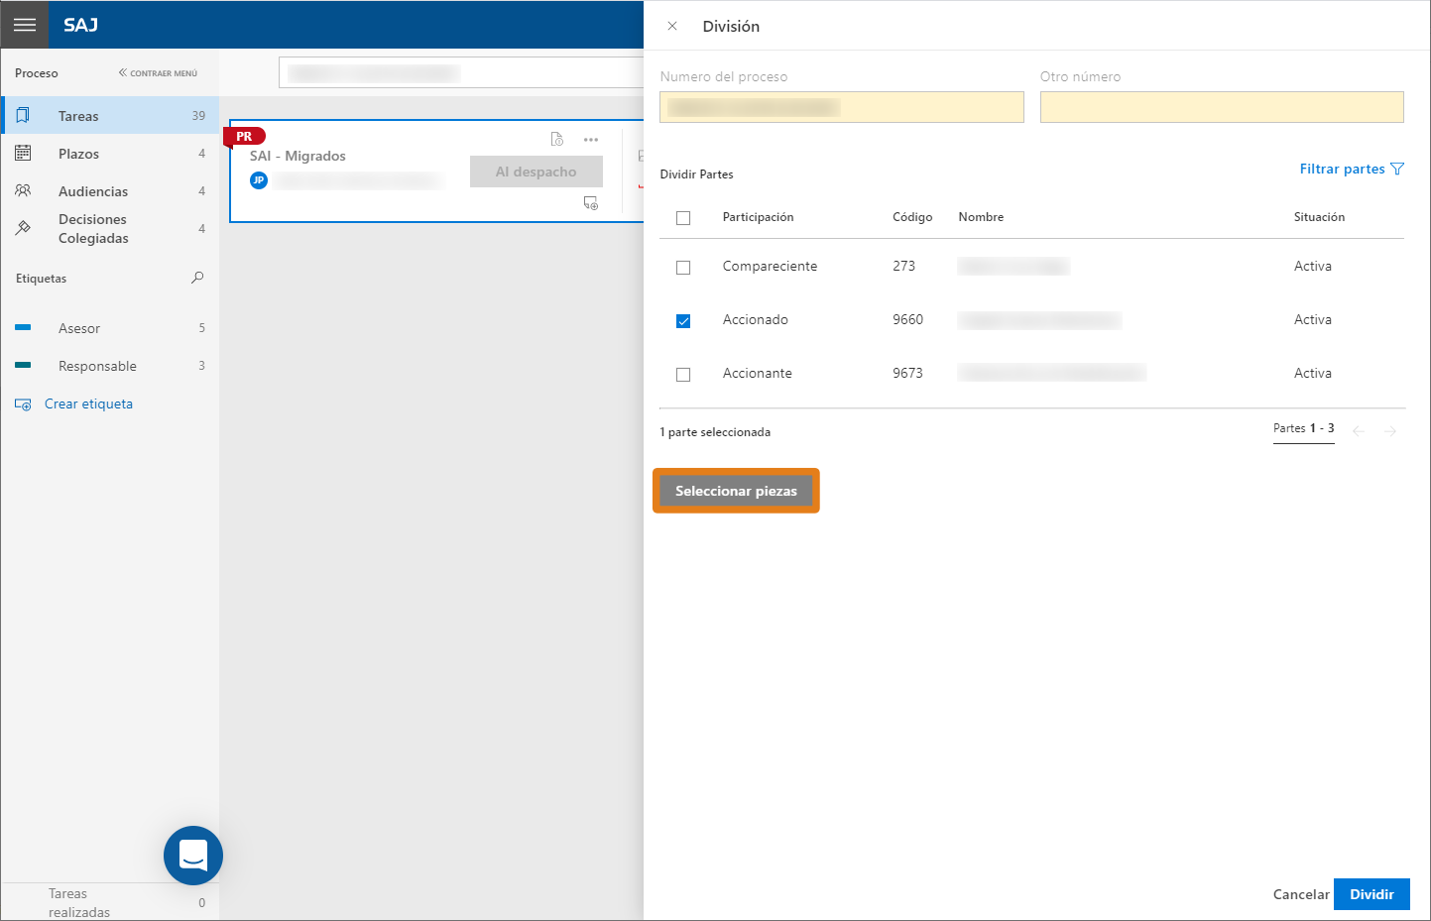Click the Código column header
This screenshot has height=921, width=1431.
tap(912, 217)
